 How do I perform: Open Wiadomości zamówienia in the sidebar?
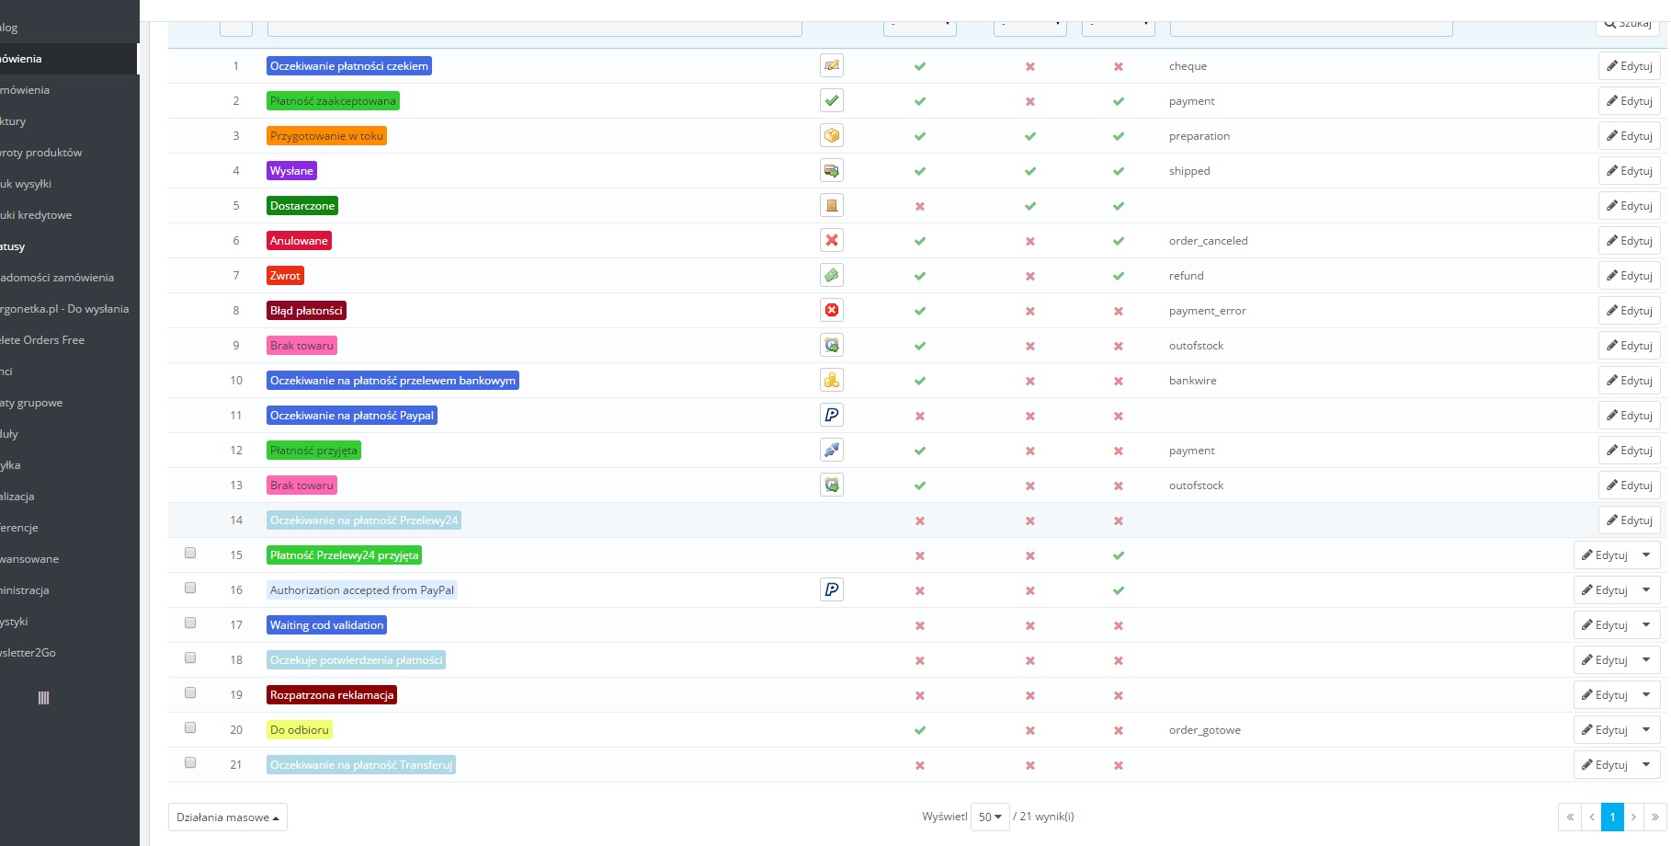click(x=56, y=278)
